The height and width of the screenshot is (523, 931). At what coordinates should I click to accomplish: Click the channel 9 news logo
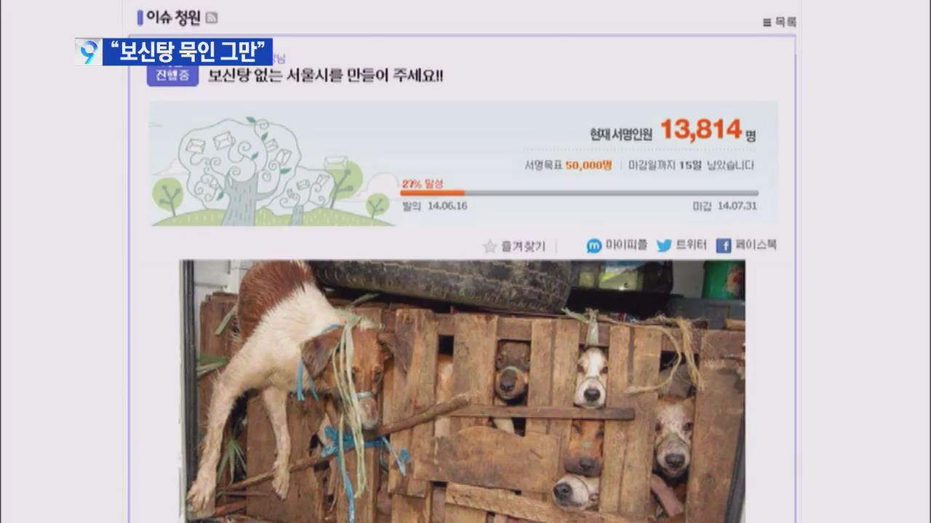[88, 52]
